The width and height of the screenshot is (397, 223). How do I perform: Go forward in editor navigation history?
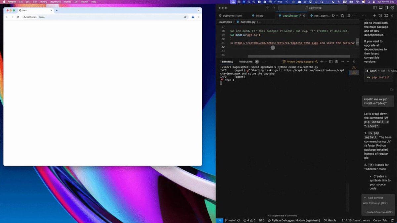coord(274,8)
